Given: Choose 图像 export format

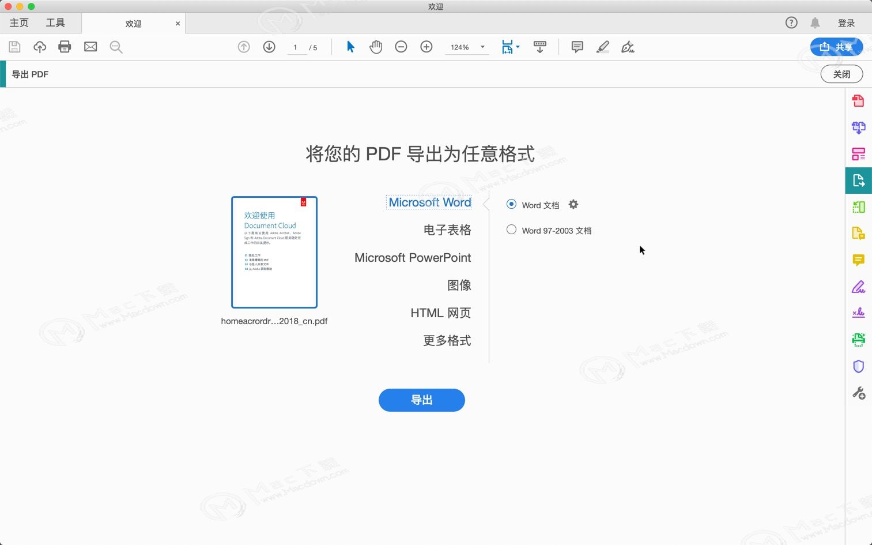Looking at the screenshot, I should (459, 285).
